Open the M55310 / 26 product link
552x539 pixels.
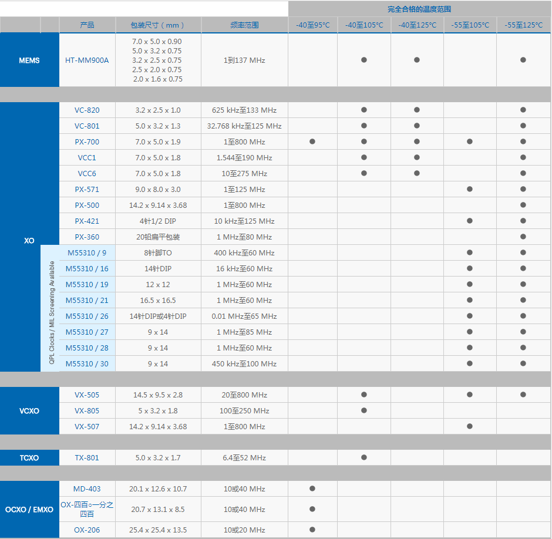coord(87,316)
